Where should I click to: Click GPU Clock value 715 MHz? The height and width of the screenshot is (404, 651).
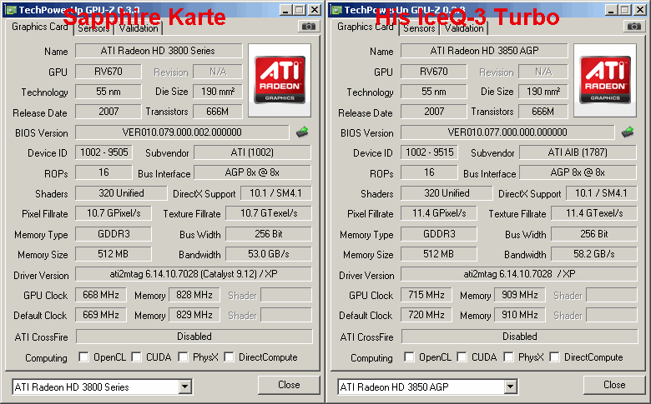[x=426, y=295]
